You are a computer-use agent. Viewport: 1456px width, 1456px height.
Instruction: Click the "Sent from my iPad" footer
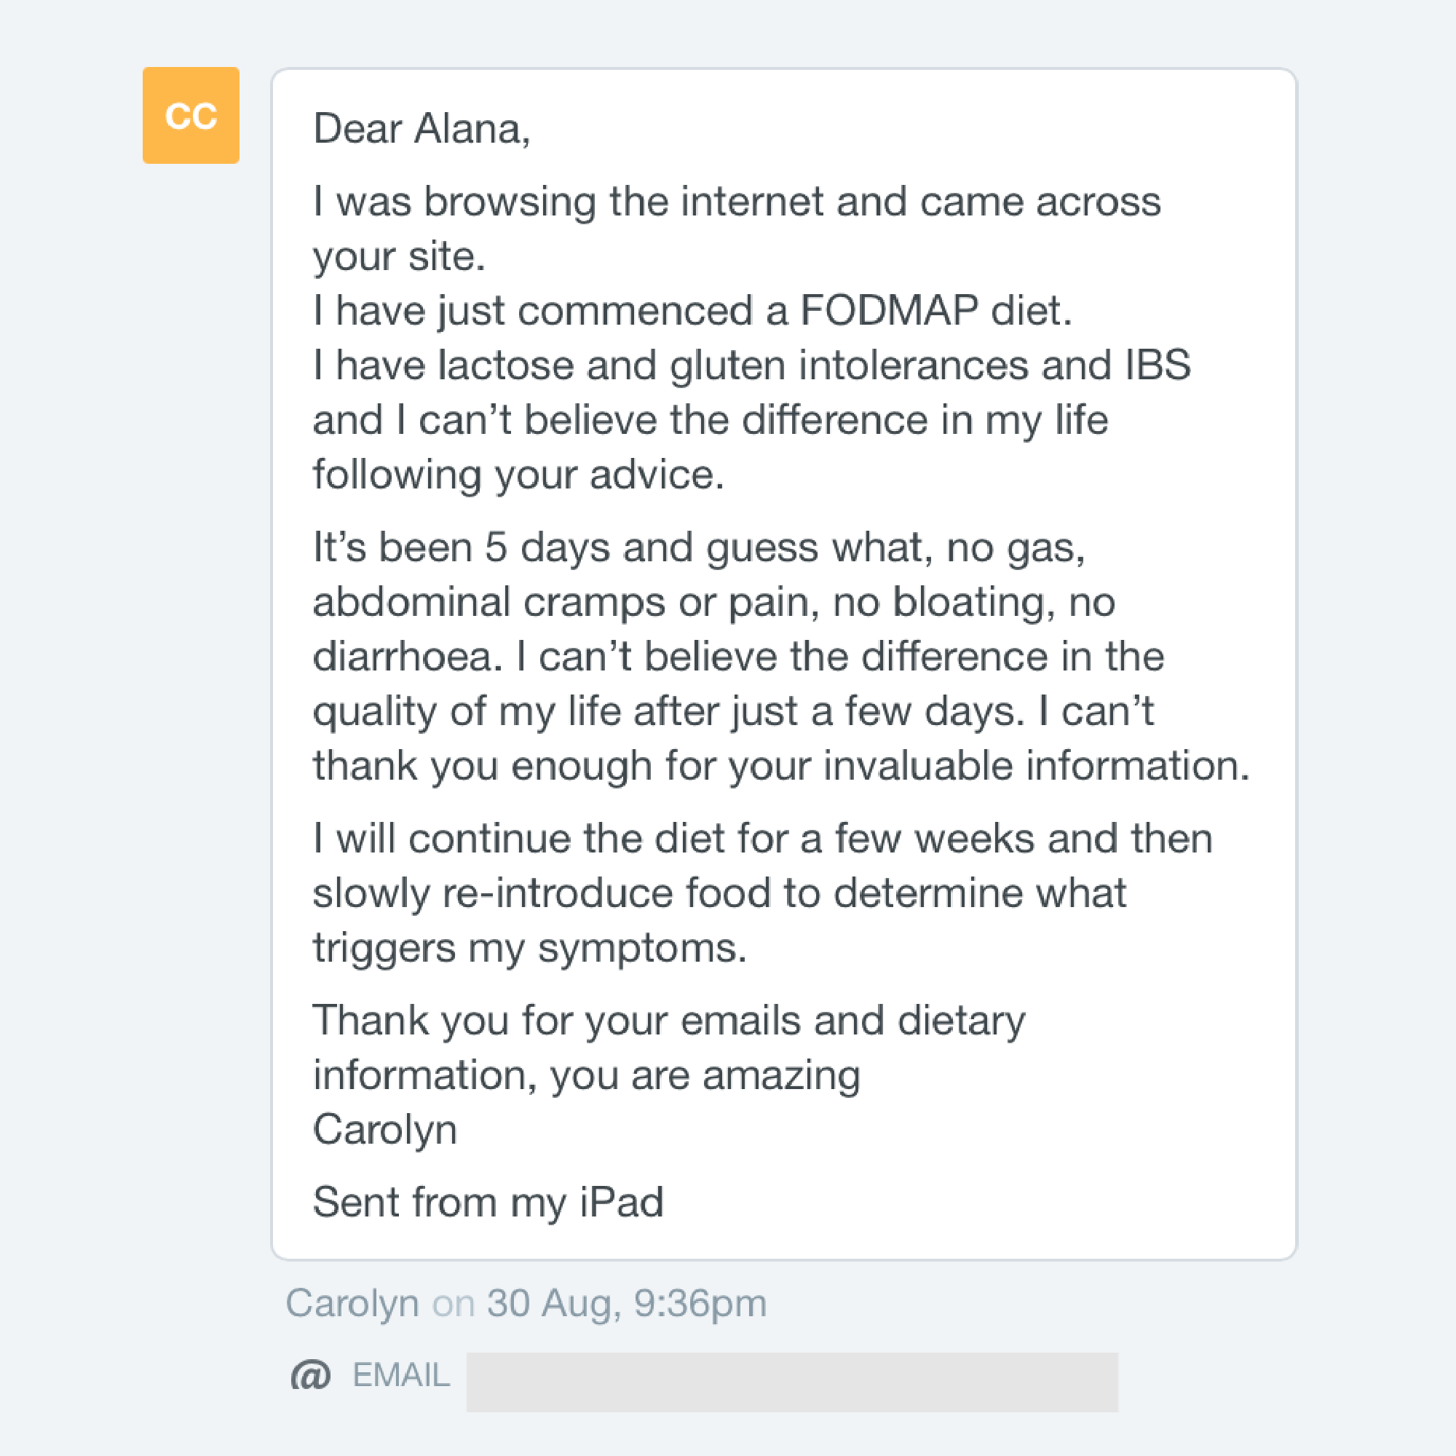click(x=488, y=1202)
